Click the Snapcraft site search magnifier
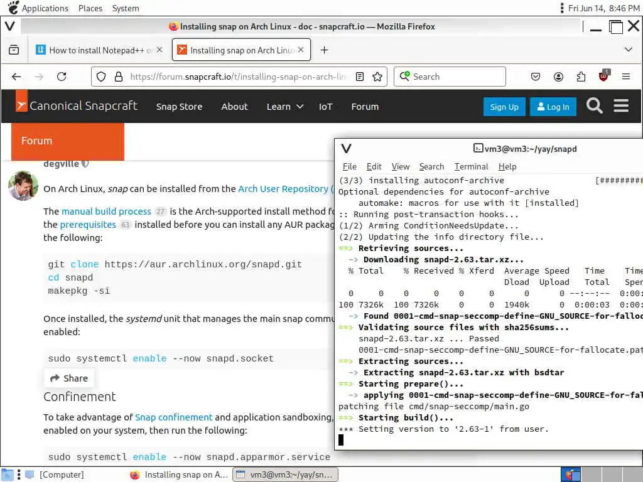The width and height of the screenshot is (643, 482). (x=594, y=105)
